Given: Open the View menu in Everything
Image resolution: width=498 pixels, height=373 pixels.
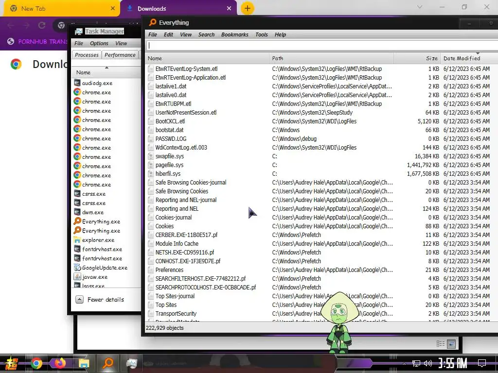Looking at the screenshot, I should (x=186, y=34).
